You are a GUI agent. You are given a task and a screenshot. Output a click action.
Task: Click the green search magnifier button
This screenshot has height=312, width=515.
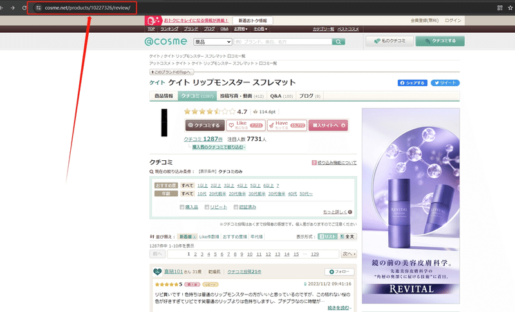339,42
